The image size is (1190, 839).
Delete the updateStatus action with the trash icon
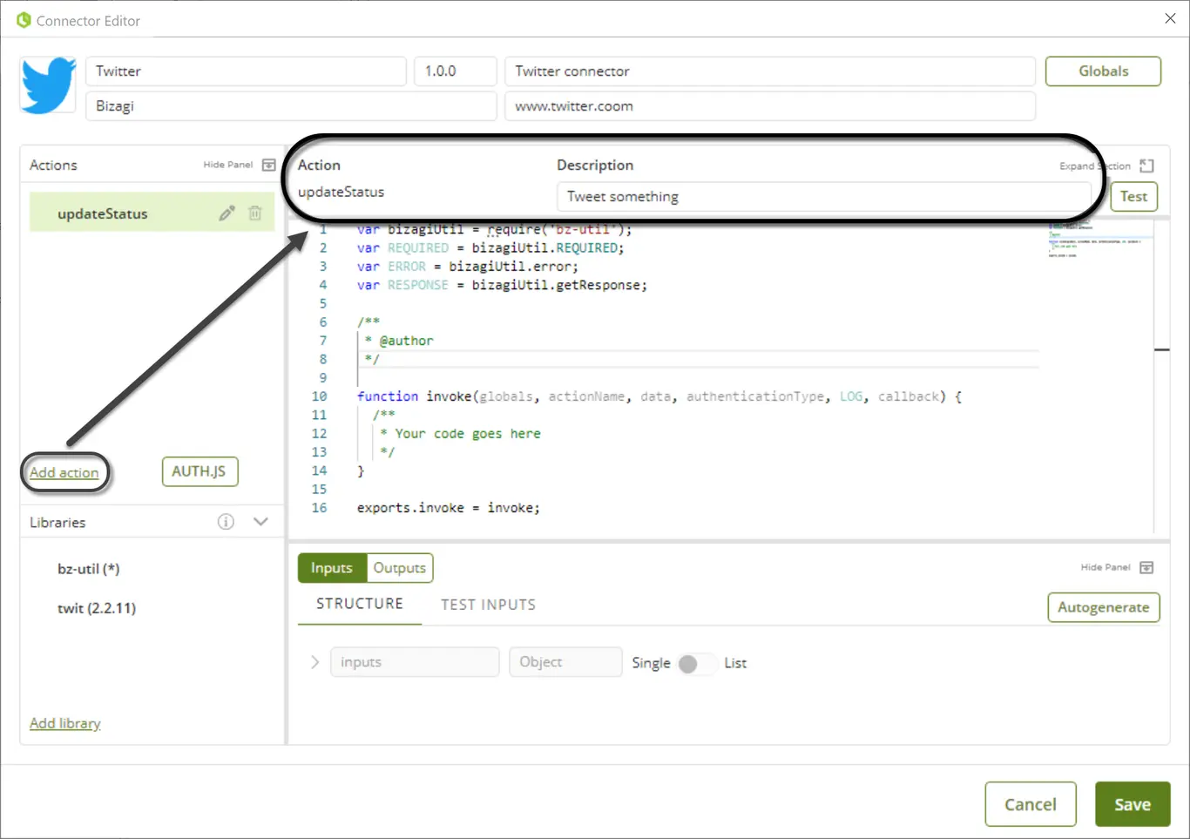[x=255, y=213]
